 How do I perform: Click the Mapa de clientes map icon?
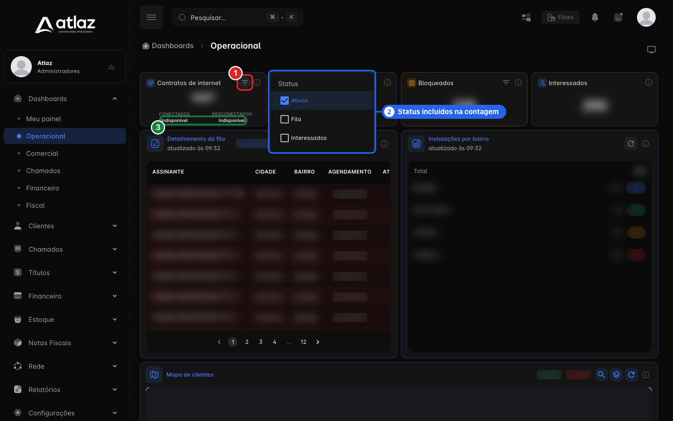[154, 375]
